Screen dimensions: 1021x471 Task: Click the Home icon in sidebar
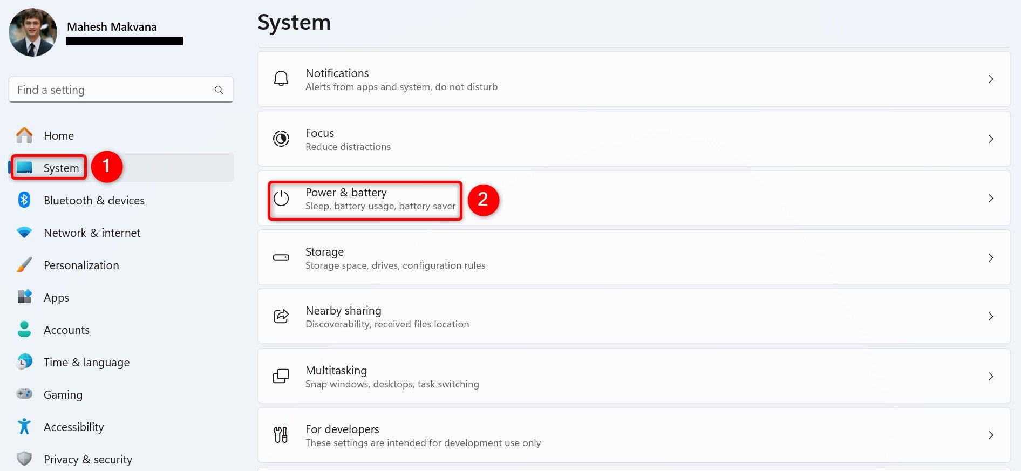24,135
